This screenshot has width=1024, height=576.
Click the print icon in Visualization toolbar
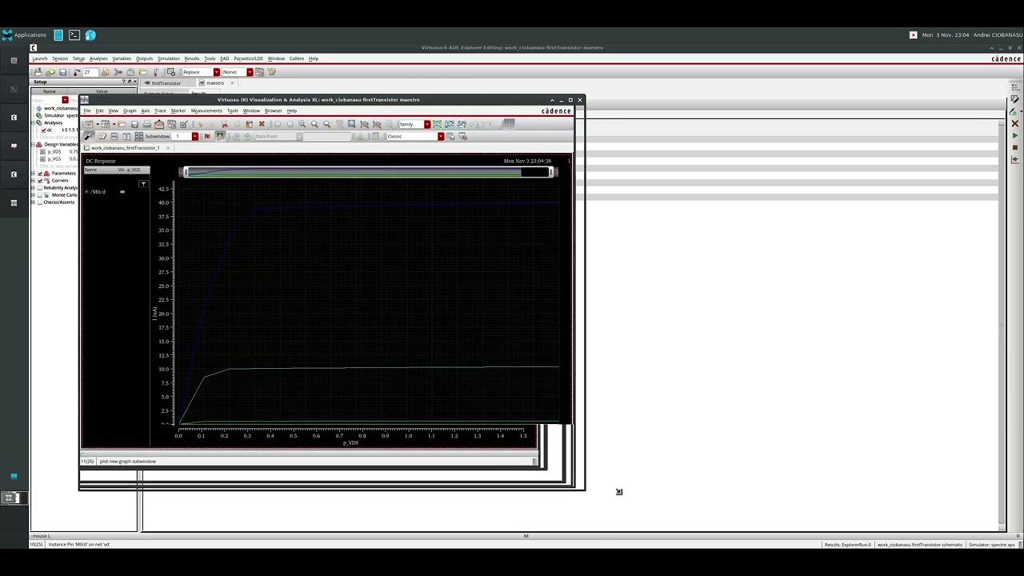tap(146, 124)
